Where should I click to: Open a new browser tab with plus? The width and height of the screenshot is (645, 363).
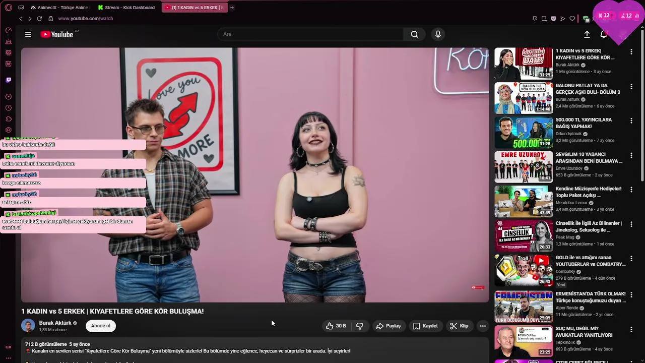[x=232, y=8]
